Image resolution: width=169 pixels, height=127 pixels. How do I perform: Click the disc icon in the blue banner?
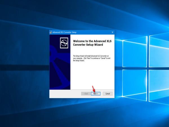64,42
